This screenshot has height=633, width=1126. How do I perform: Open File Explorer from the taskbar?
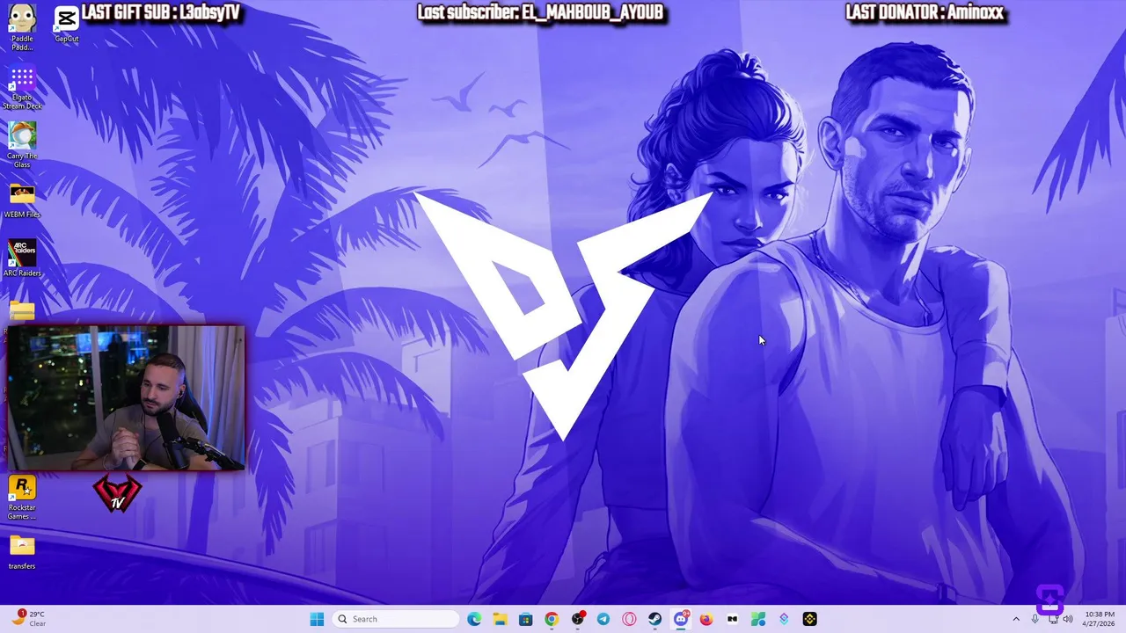[x=500, y=619]
